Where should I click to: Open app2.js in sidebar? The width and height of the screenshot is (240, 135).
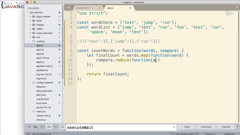pos(40,54)
